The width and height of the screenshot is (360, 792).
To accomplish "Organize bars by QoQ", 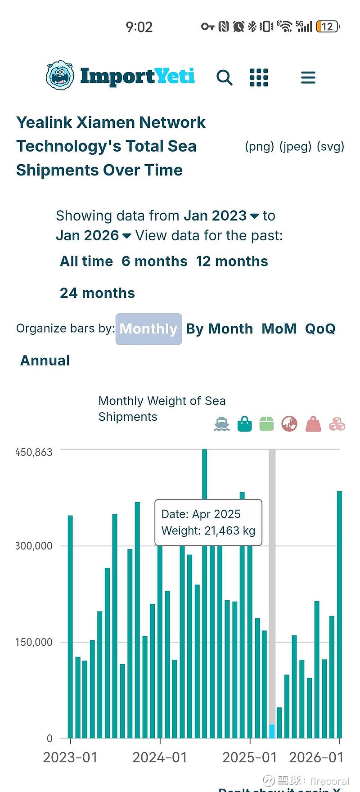I will [320, 329].
